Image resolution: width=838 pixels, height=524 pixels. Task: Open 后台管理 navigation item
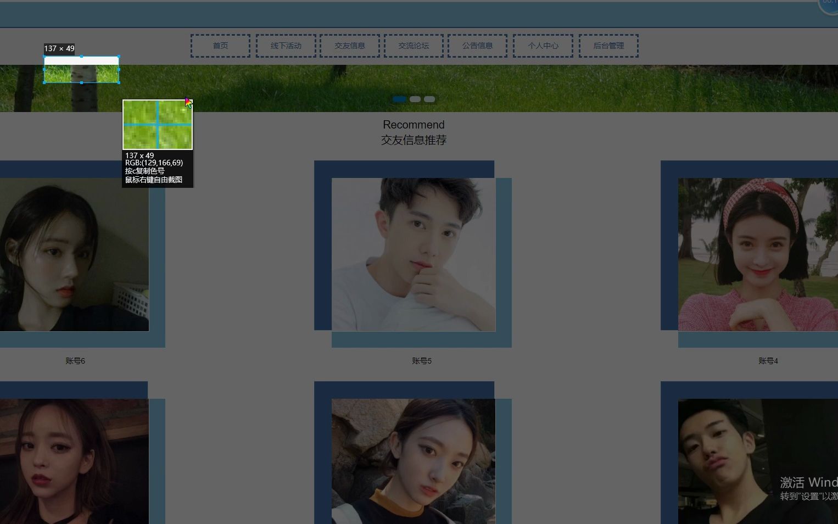coord(608,46)
